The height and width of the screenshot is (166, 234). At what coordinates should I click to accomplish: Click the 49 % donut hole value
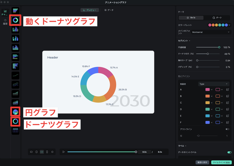pos(227,54)
